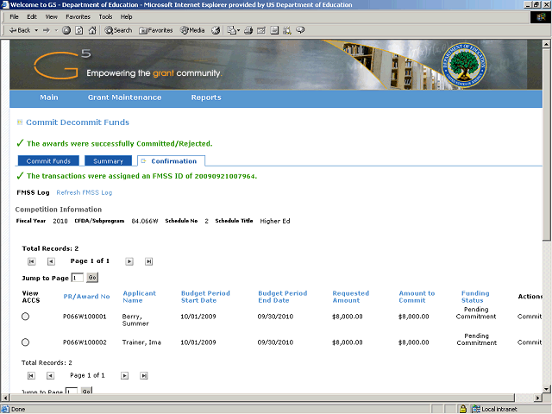The height and width of the screenshot is (414, 552).
Task: Open the Back history dropdown arrow
Action: coord(36,30)
